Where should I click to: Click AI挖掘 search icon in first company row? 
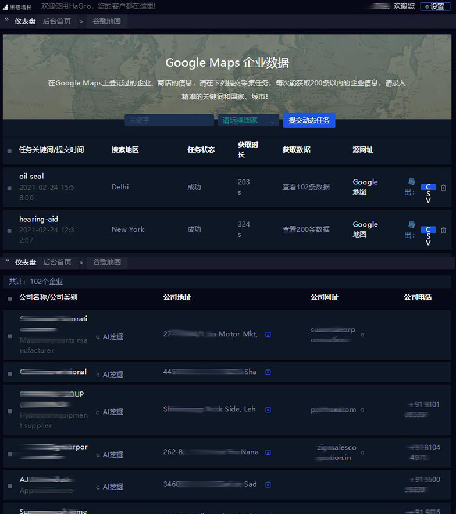pyautogui.click(x=98, y=337)
